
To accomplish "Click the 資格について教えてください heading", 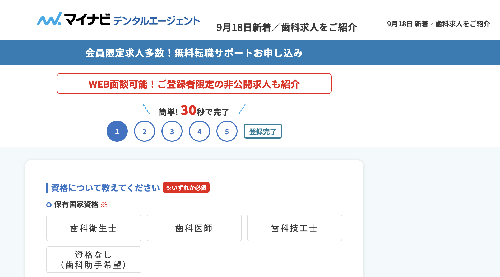I will click(105, 188).
